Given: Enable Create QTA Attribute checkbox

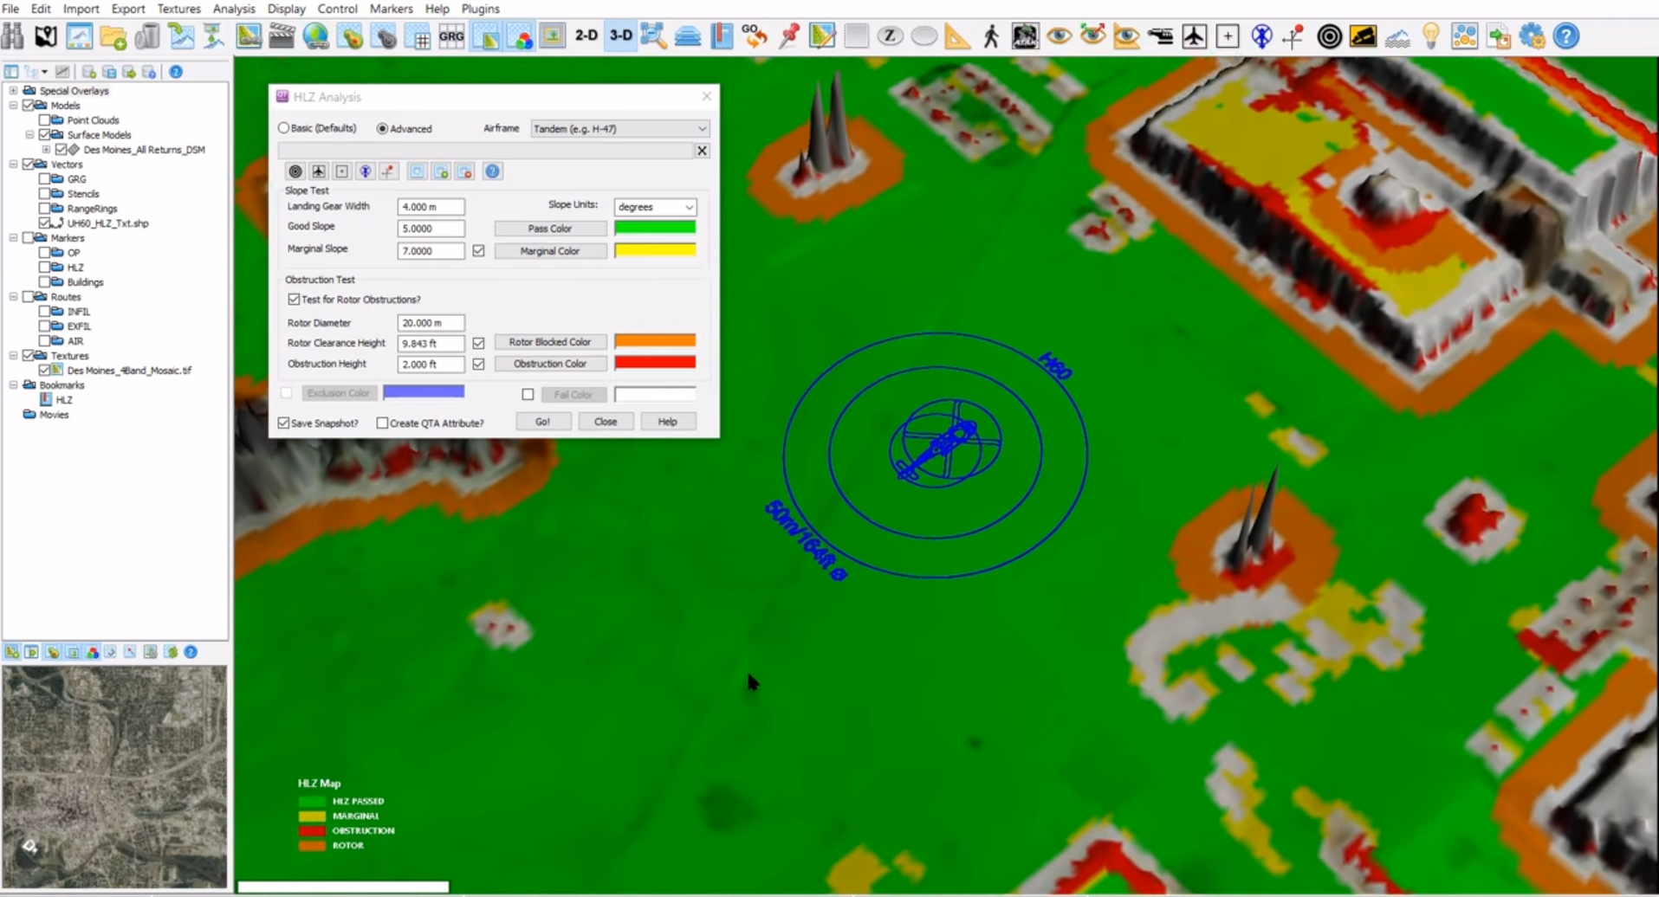Looking at the screenshot, I should (x=382, y=423).
